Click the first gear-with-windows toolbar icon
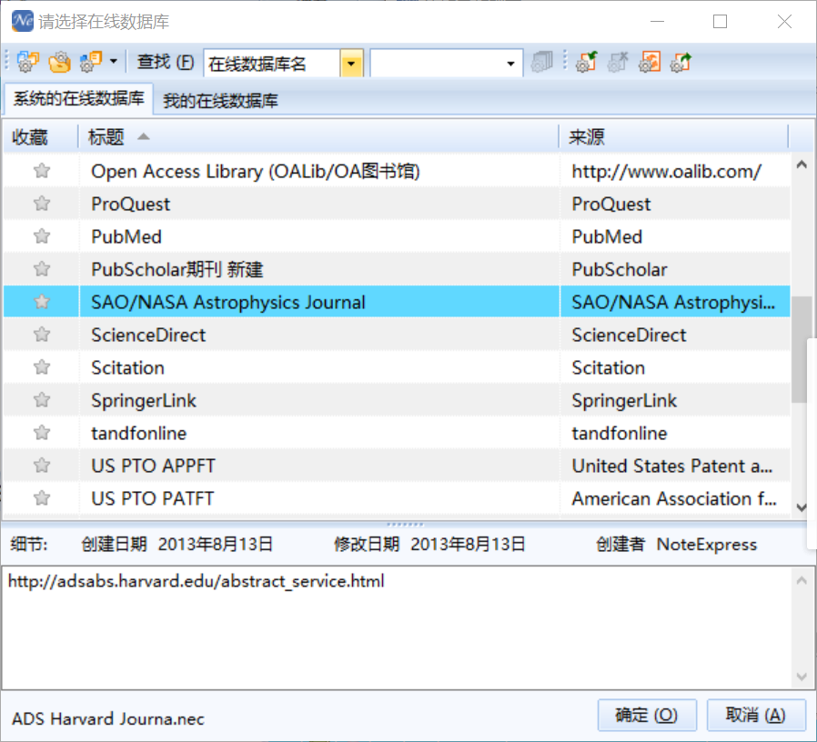The image size is (817, 742). click(27, 62)
